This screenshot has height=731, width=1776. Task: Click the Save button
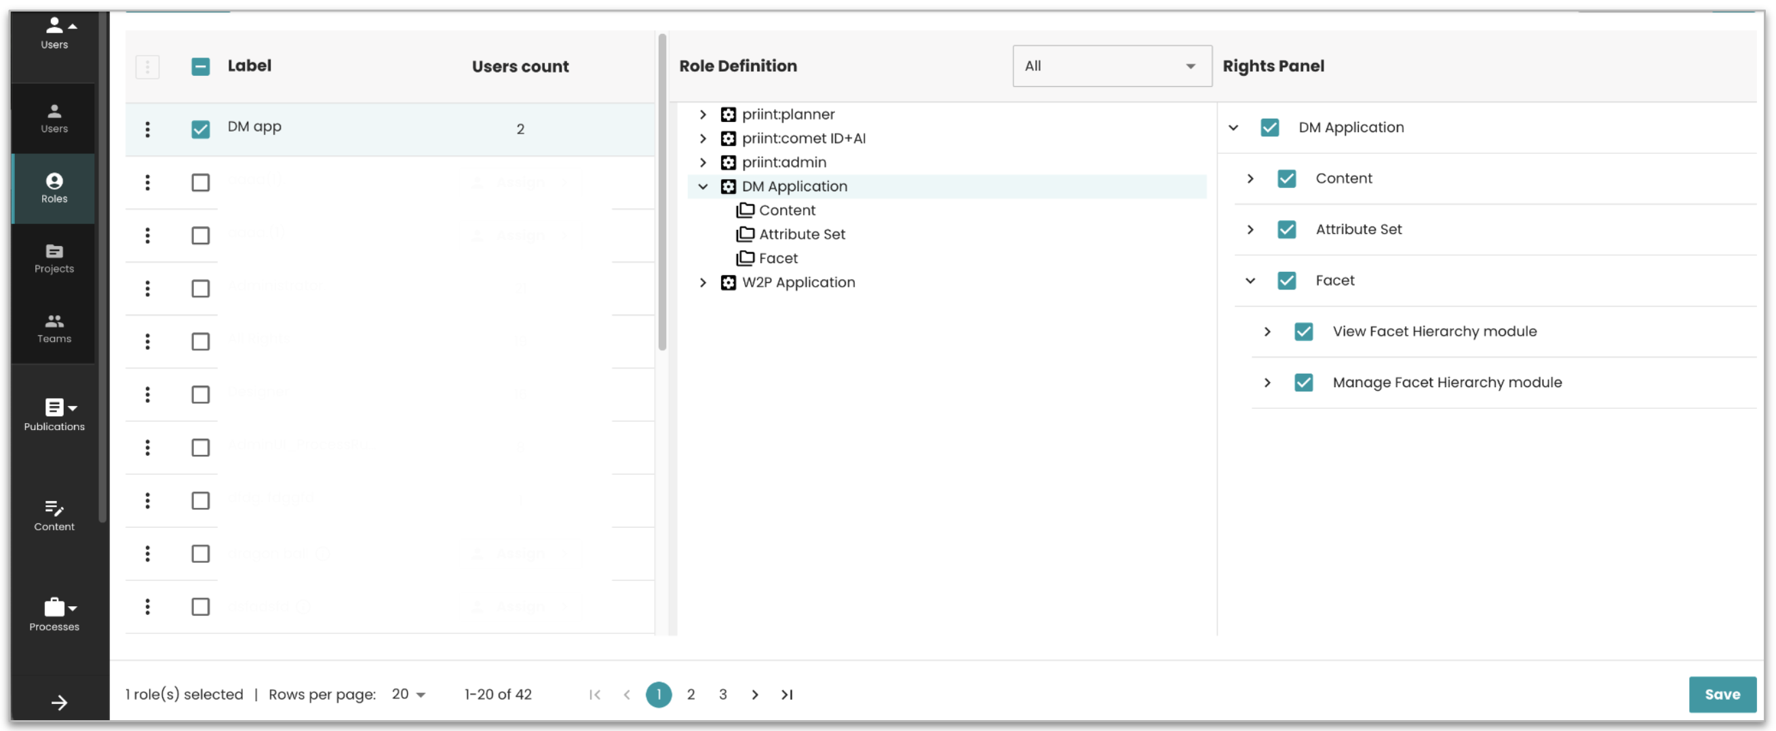point(1722,694)
